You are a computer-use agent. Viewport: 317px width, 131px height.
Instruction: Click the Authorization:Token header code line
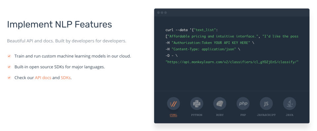[x=210, y=43]
